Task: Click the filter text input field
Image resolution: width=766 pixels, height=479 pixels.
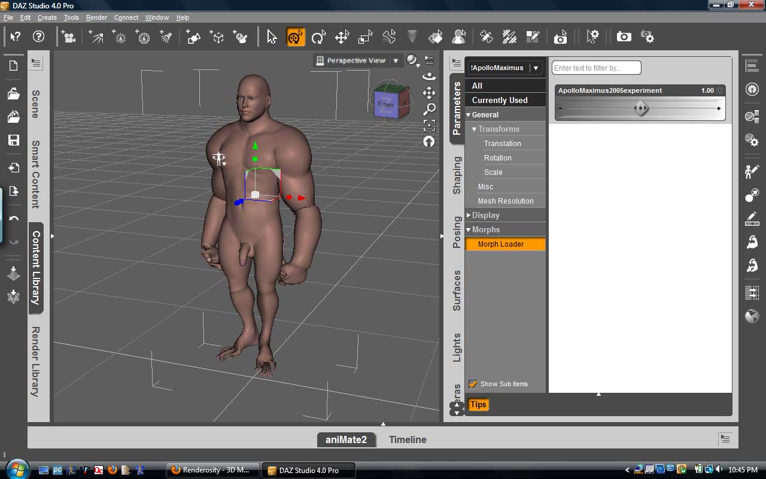Action: 596,68
